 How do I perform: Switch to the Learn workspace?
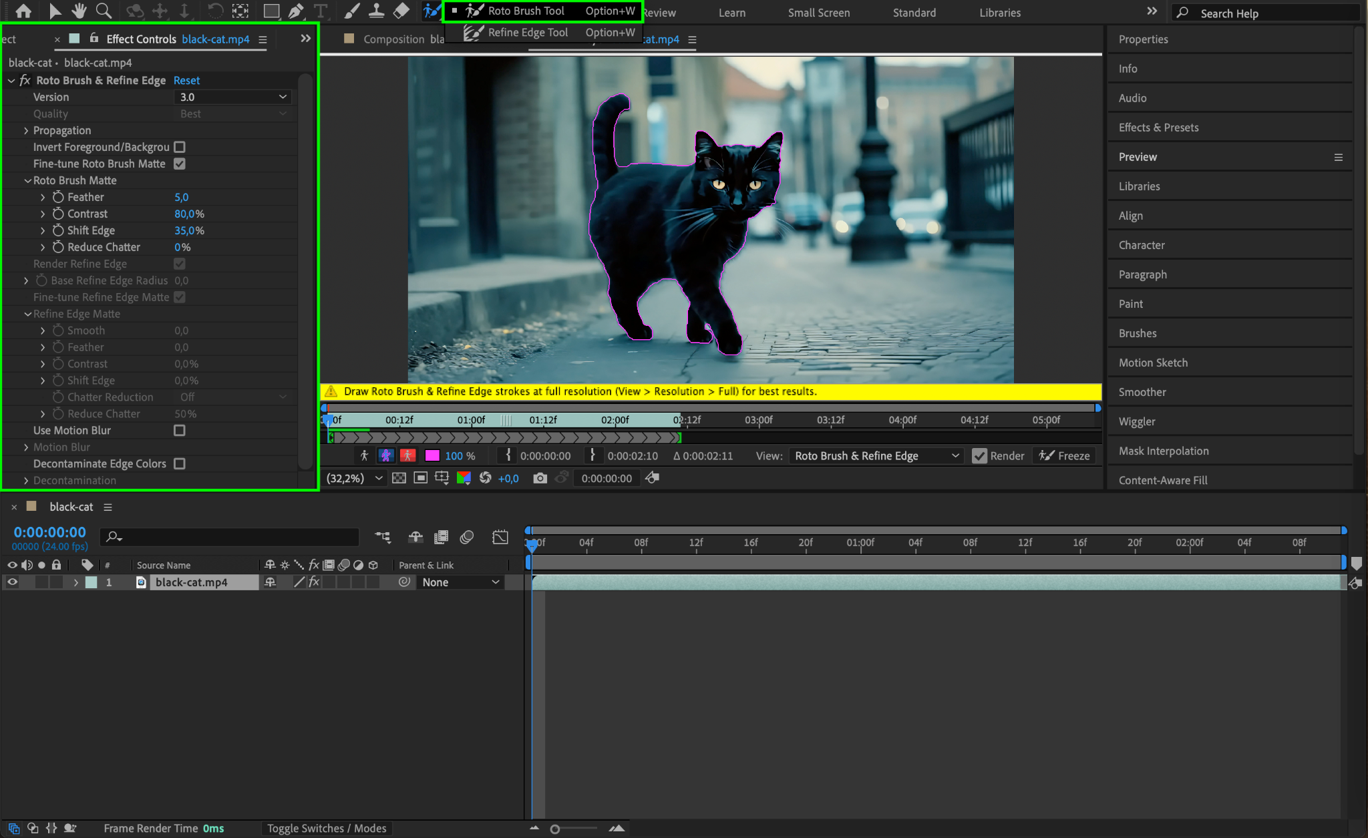click(x=731, y=13)
